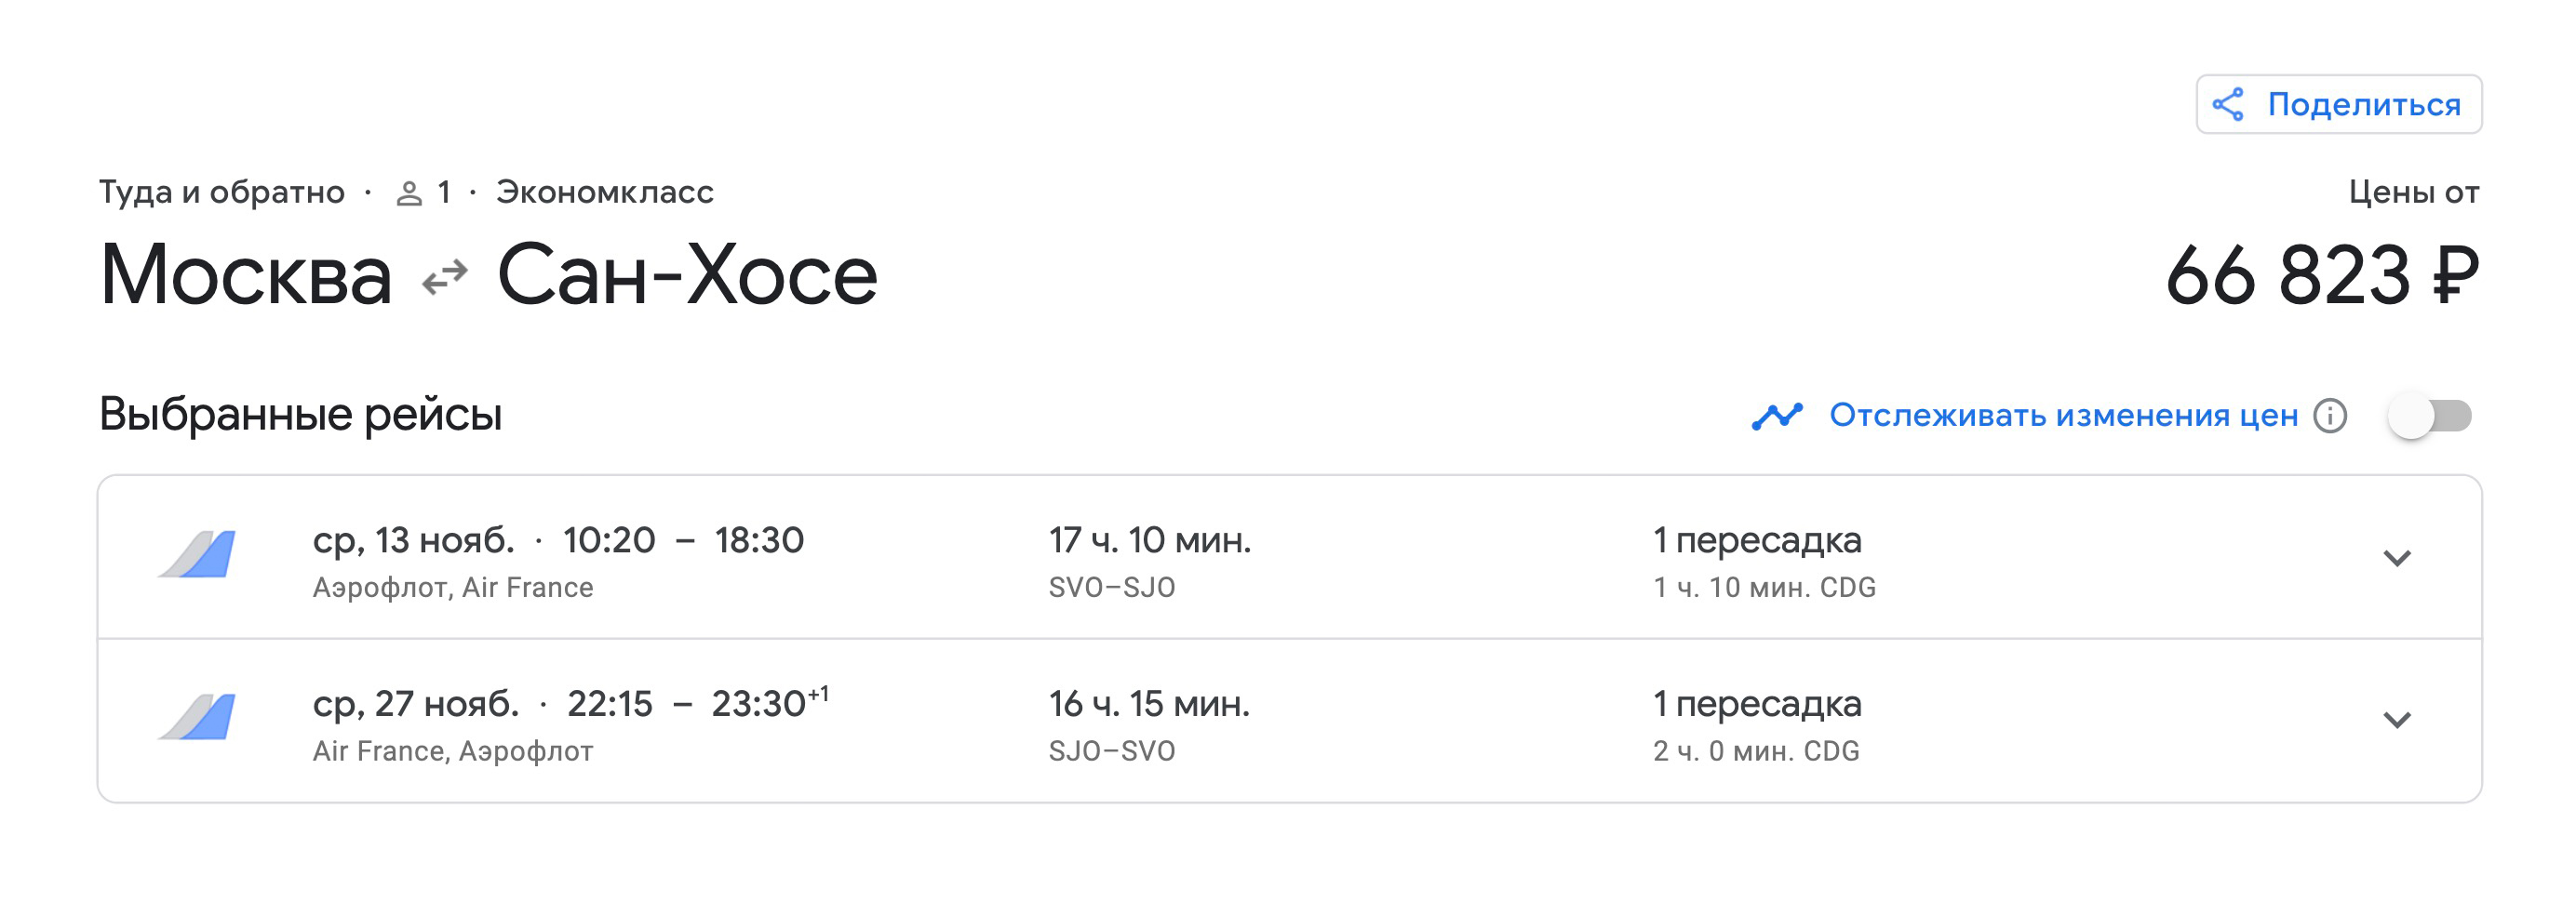Click the Экономкласс cabin class label
Image resolution: width=2576 pixels, height=915 pixels.
[x=605, y=192]
